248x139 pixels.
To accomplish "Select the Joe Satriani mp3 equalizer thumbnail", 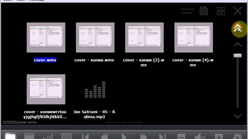I will point(95,90).
